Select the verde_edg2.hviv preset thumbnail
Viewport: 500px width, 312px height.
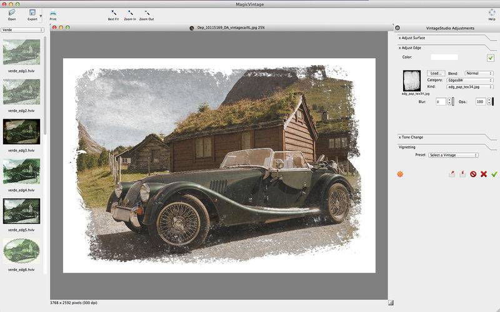tap(21, 92)
